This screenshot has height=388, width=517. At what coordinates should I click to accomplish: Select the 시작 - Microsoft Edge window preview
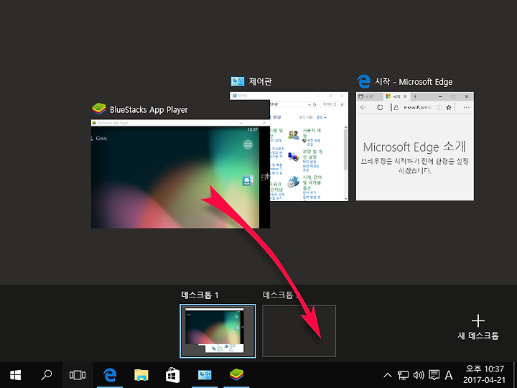pyautogui.click(x=415, y=146)
